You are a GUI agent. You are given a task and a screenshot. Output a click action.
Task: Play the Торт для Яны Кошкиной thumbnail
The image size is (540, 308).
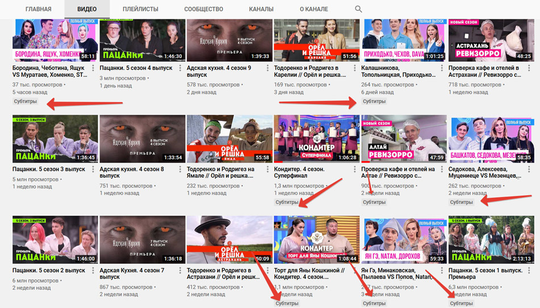[317, 240]
